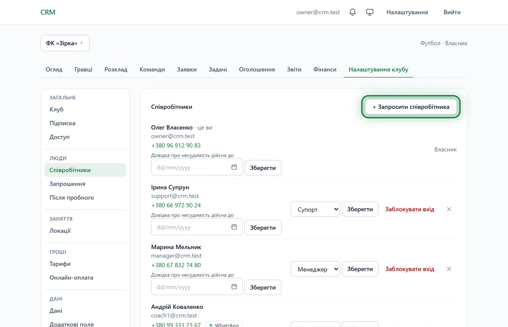
Task: Go to Підписка in the sidebar
Action: click(85, 123)
